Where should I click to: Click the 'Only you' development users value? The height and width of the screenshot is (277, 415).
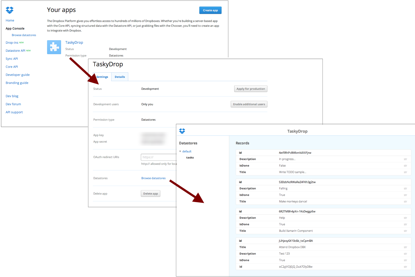147,104
